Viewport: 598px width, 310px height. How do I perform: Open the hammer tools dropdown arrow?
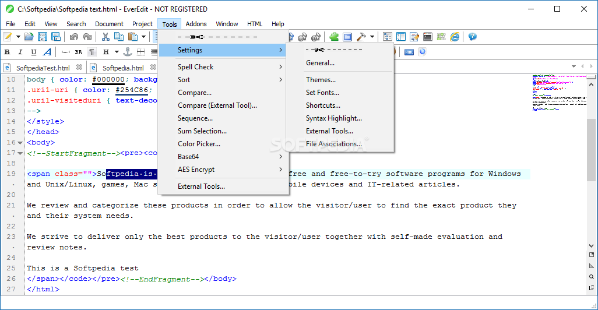(372, 37)
